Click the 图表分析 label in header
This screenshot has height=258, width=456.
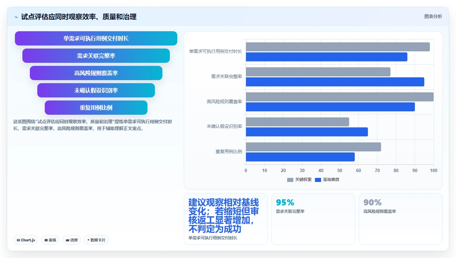[x=433, y=16]
